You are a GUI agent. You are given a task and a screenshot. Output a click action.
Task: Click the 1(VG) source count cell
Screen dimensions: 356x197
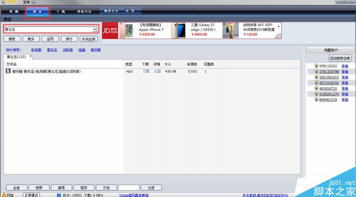(x=192, y=71)
